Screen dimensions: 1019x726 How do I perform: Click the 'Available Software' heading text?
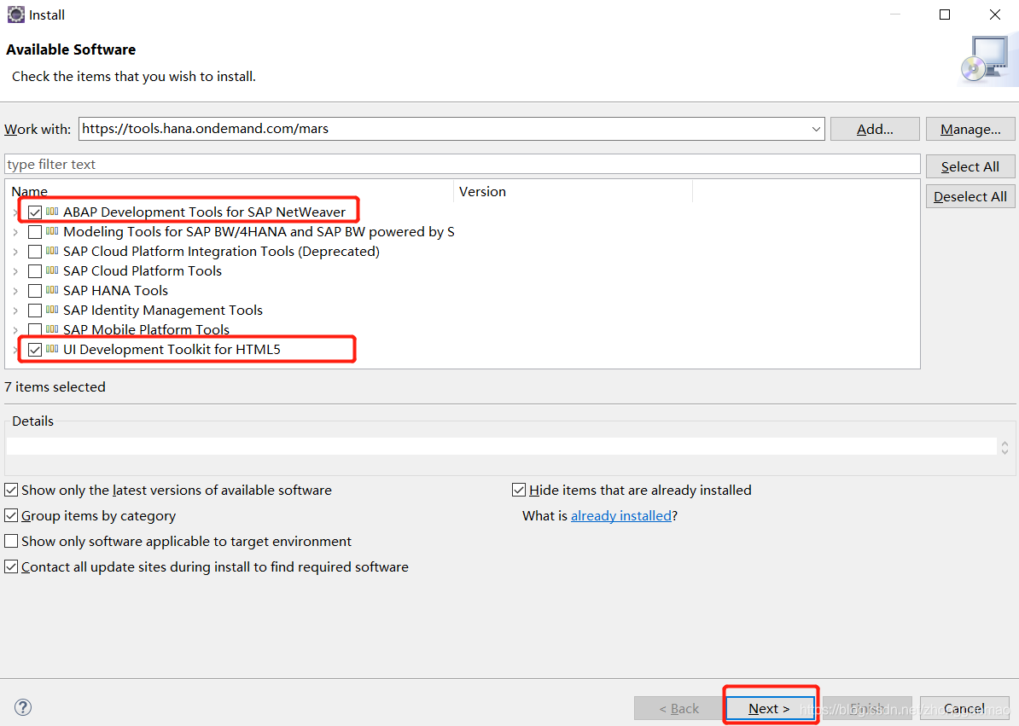pyautogui.click(x=71, y=49)
